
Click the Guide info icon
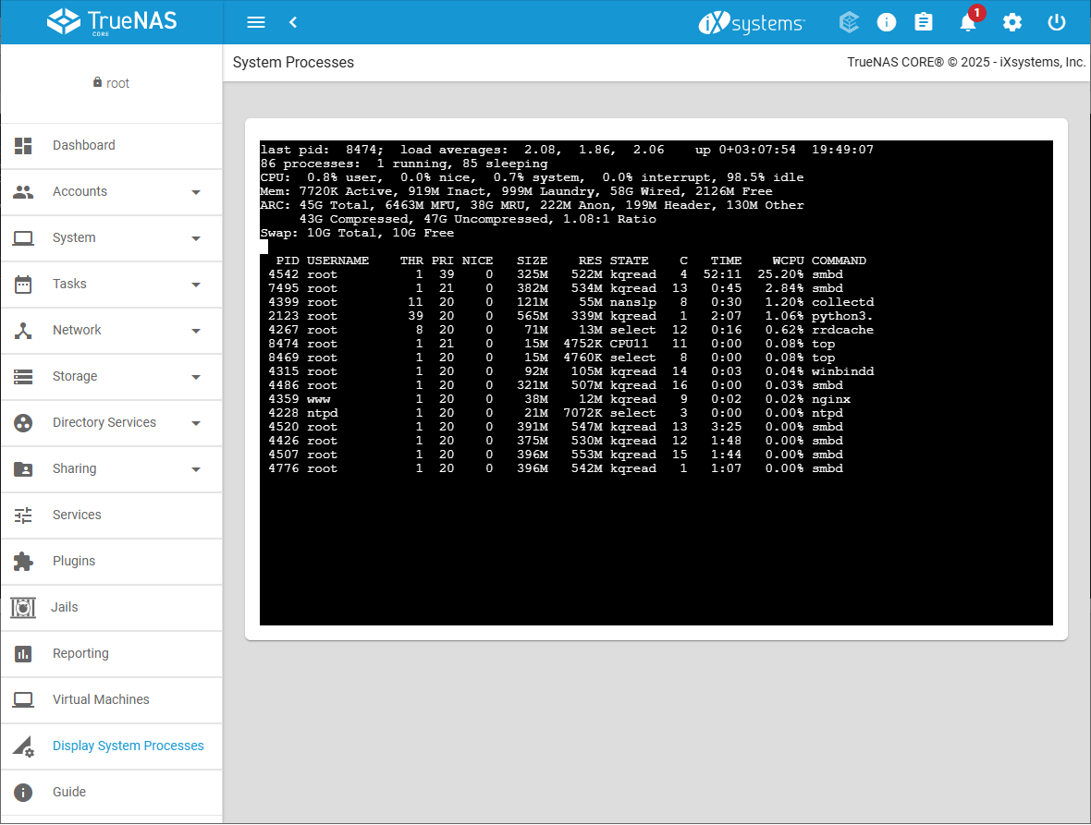click(23, 793)
